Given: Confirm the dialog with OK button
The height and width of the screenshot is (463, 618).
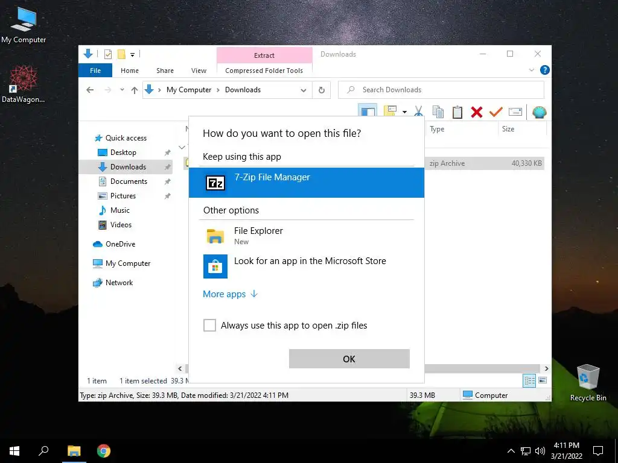Looking at the screenshot, I should [x=349, y=359].
